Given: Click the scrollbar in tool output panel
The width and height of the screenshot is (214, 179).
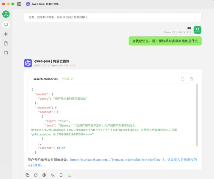Looking at the screenshot, I should click(197, 115).
